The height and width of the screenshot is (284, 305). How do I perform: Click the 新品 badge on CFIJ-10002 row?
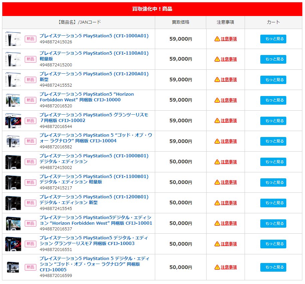[x=31, y=121]
